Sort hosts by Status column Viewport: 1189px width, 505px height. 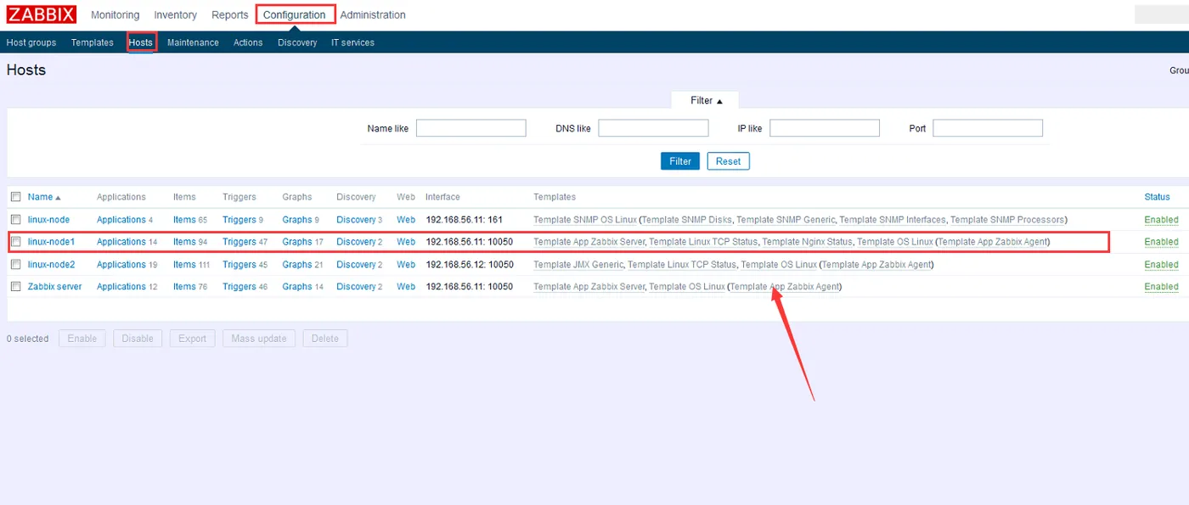[x=1157, y=197]
